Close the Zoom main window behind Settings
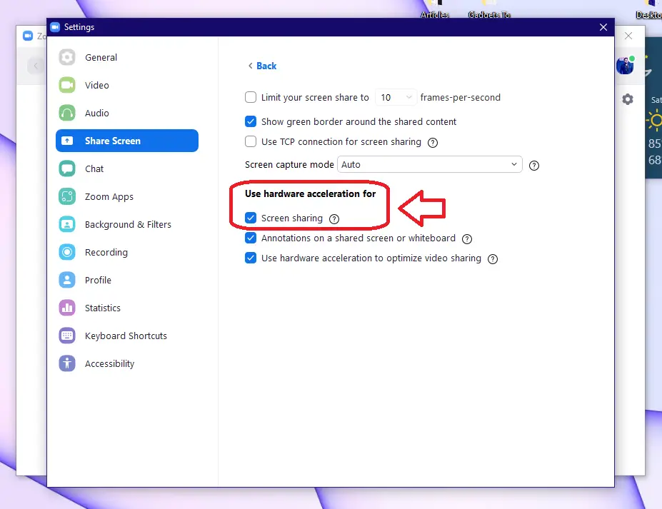 628,36
